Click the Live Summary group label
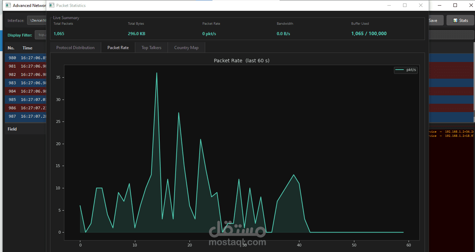 coord(66,18)
